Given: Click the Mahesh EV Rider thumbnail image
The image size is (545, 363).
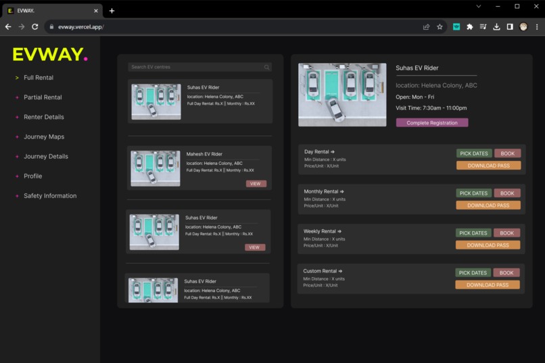Looking at the screenshot, I should coord(156,168).
